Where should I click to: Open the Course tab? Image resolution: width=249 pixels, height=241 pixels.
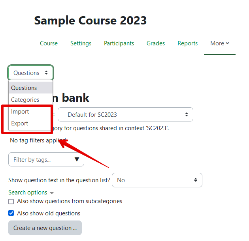click(49, 43)
